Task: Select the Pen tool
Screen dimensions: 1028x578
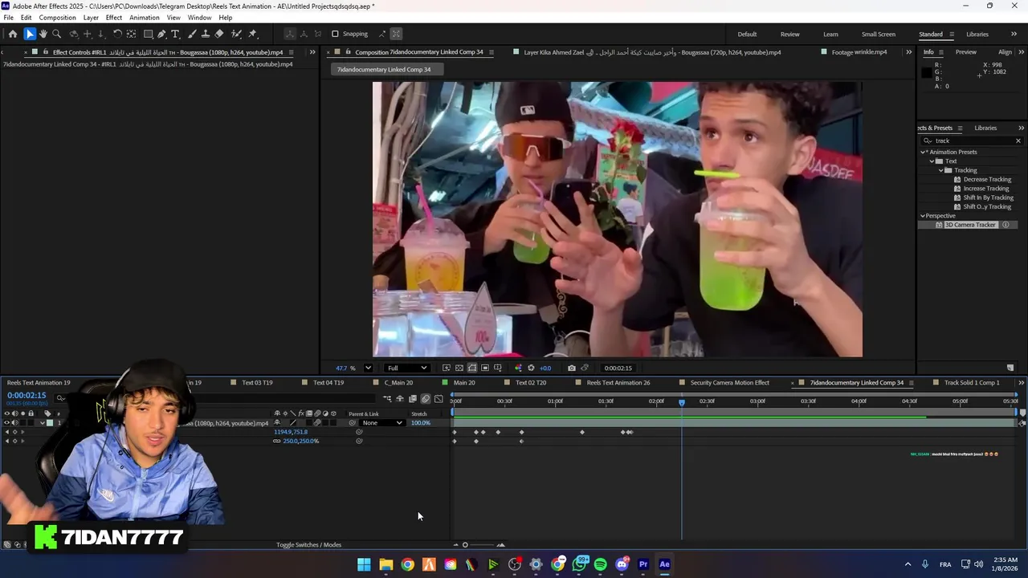Action: (162, 34)
